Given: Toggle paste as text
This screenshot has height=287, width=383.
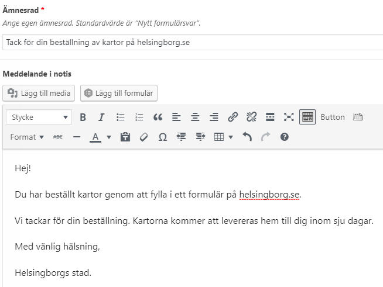Looking at the screenshot, I should pos(125,137).
